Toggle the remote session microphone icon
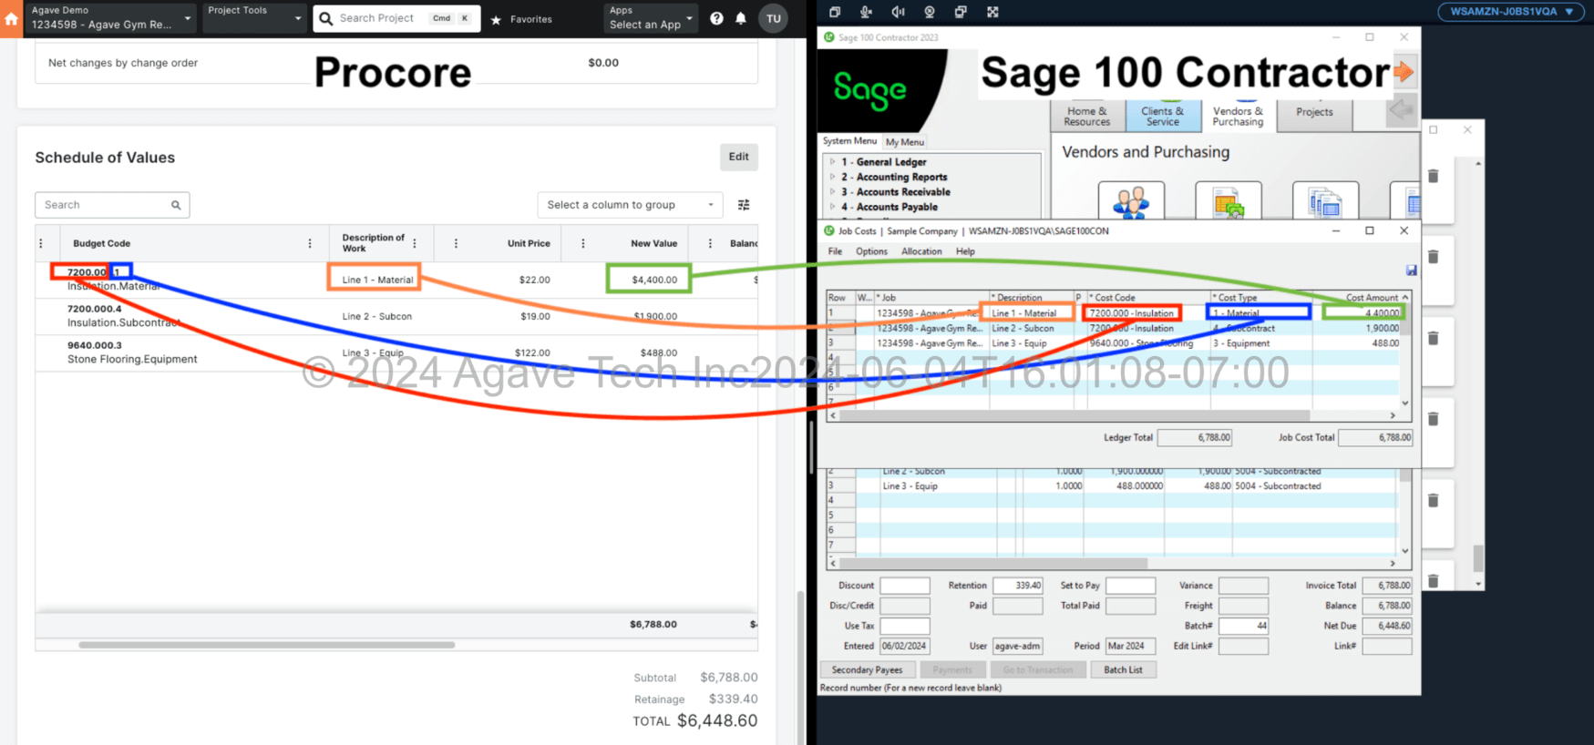Image resolution: width=1594 pixels, height=745 pixels. click(x=866, y=12)
